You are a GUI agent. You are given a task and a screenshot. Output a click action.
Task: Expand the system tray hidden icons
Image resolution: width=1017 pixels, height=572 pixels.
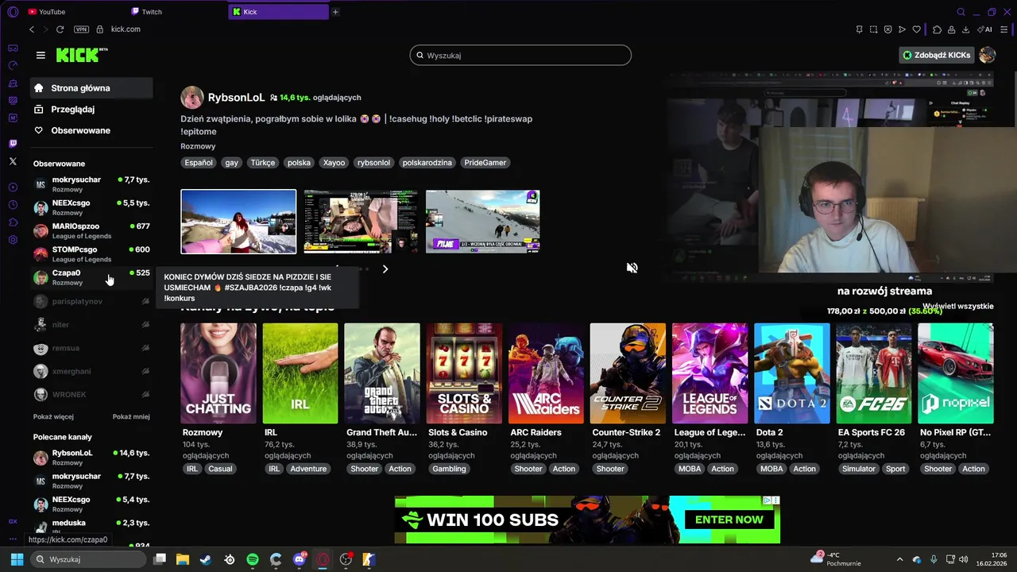click(899, 559)
